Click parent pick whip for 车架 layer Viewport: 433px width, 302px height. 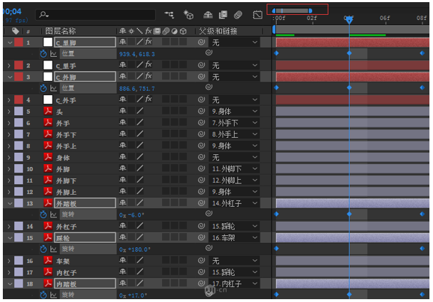[202, 261]
